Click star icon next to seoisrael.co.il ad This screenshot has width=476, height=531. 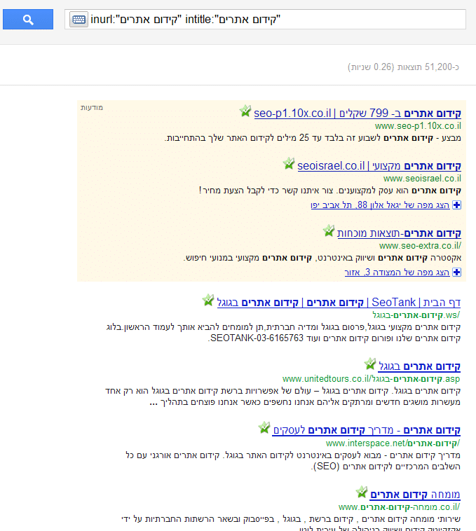click(289, 164)
